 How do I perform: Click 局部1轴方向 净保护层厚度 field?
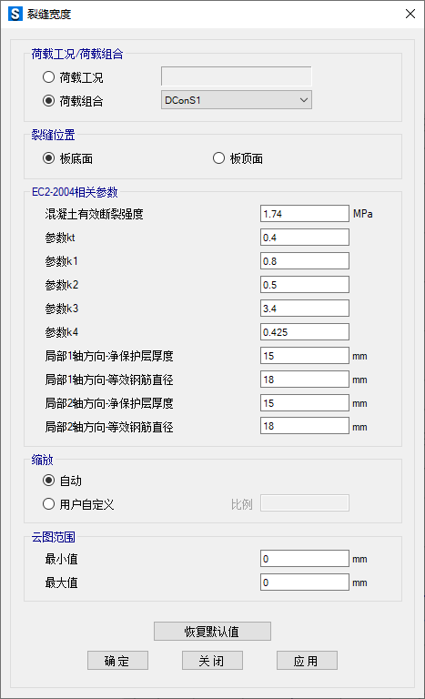pos(305,355)
